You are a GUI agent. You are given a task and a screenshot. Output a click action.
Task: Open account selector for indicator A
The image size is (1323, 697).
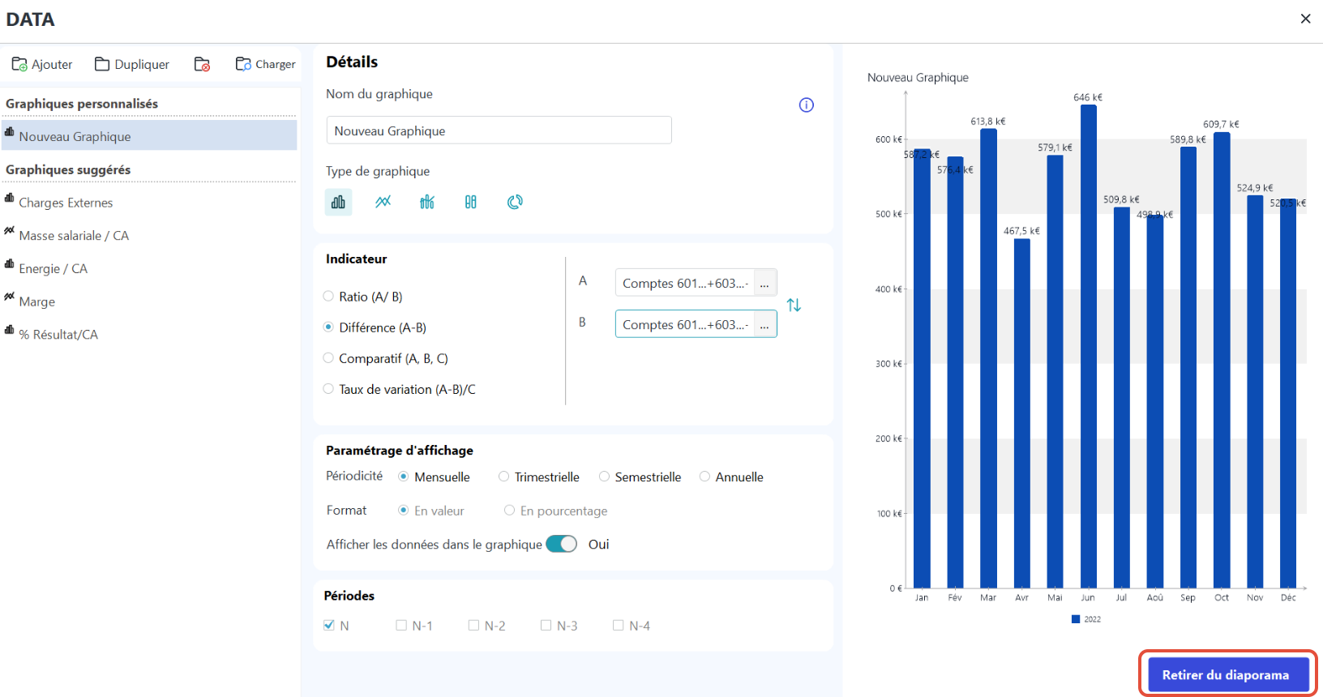coord(764,283)
